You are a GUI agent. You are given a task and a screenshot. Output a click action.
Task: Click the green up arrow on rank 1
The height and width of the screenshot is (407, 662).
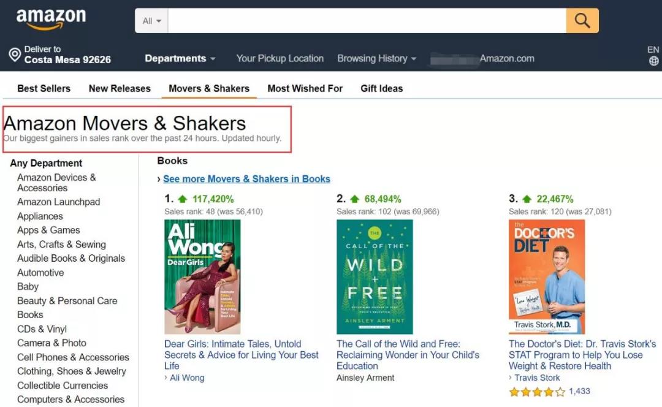click(182, 199)
